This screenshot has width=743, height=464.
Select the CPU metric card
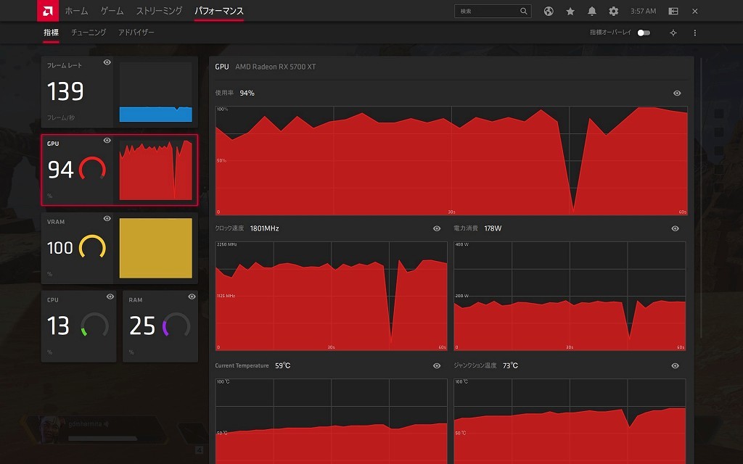pos(78,326)
